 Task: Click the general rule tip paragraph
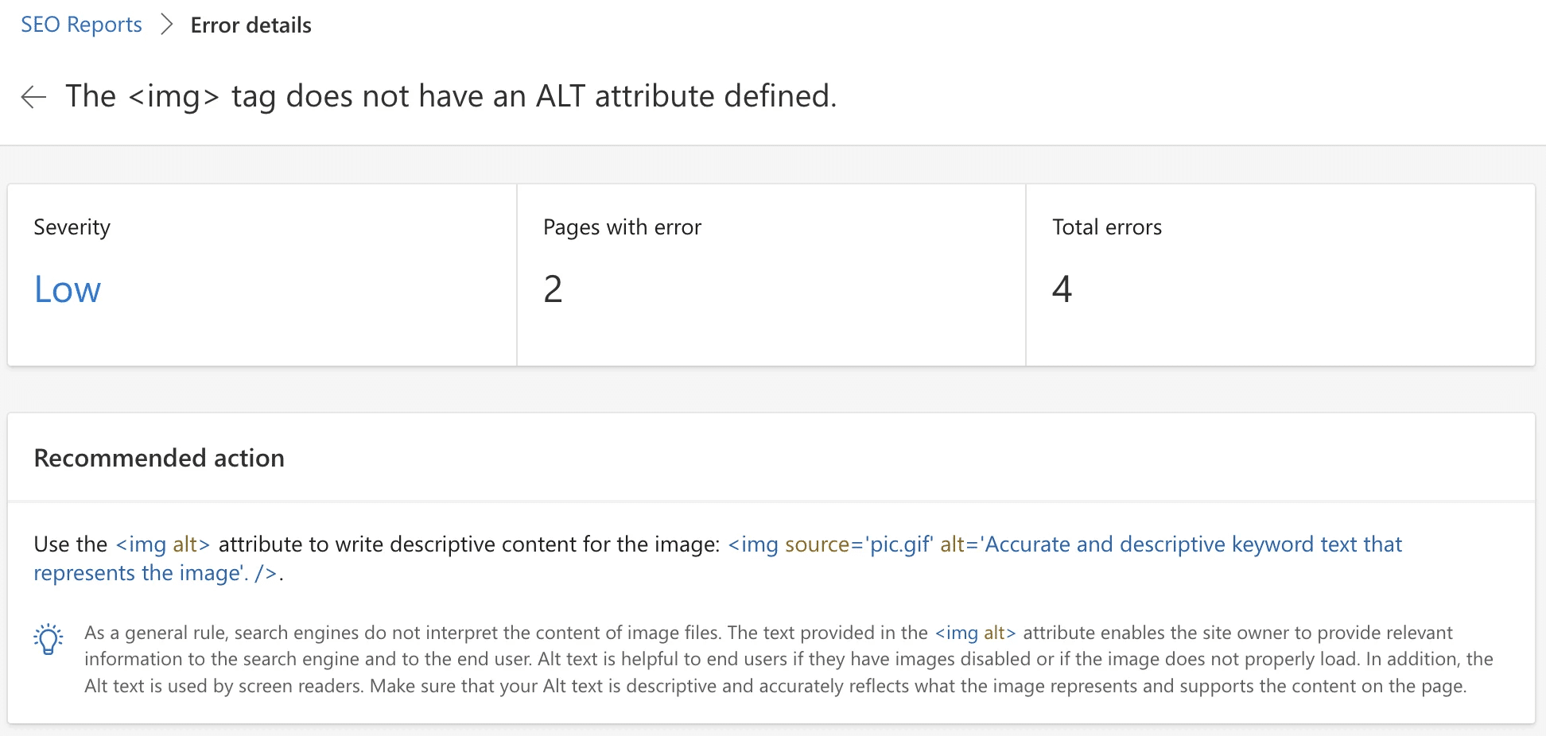click(789, 659)
